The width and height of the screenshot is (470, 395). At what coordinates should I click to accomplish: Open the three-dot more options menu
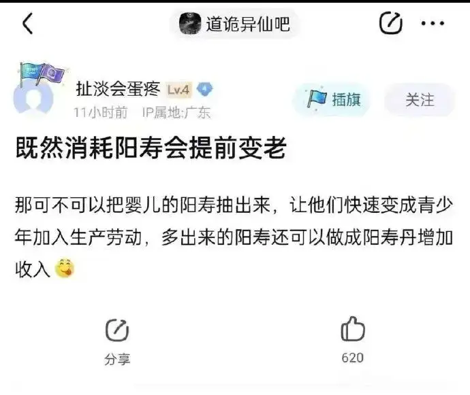coord(433,23)
